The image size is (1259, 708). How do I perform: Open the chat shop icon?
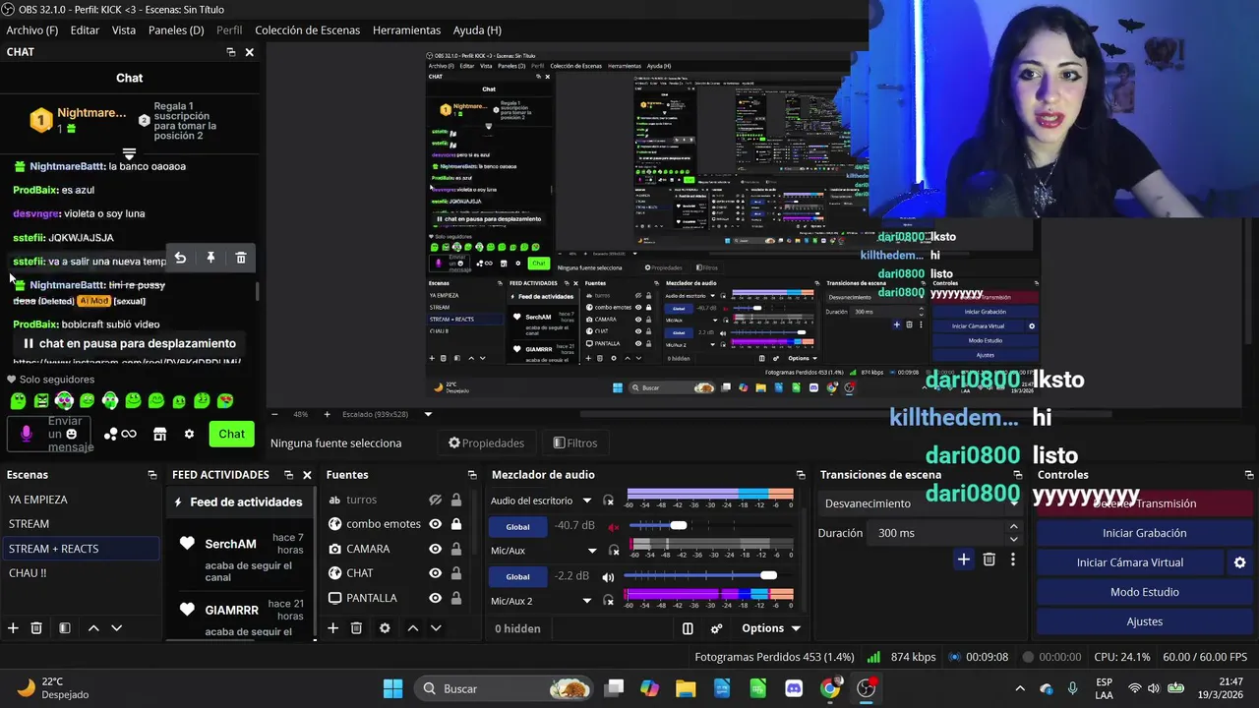160,434
